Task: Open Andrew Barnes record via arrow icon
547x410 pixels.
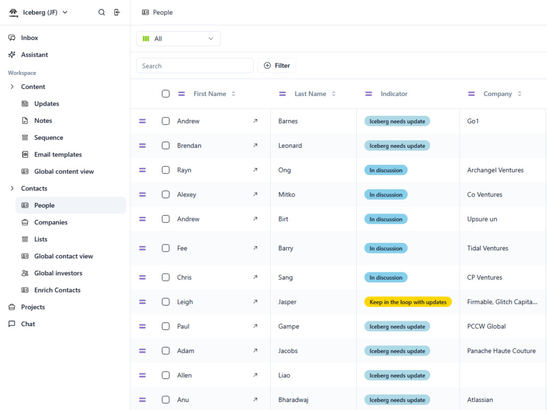Action: click(255, 121)
